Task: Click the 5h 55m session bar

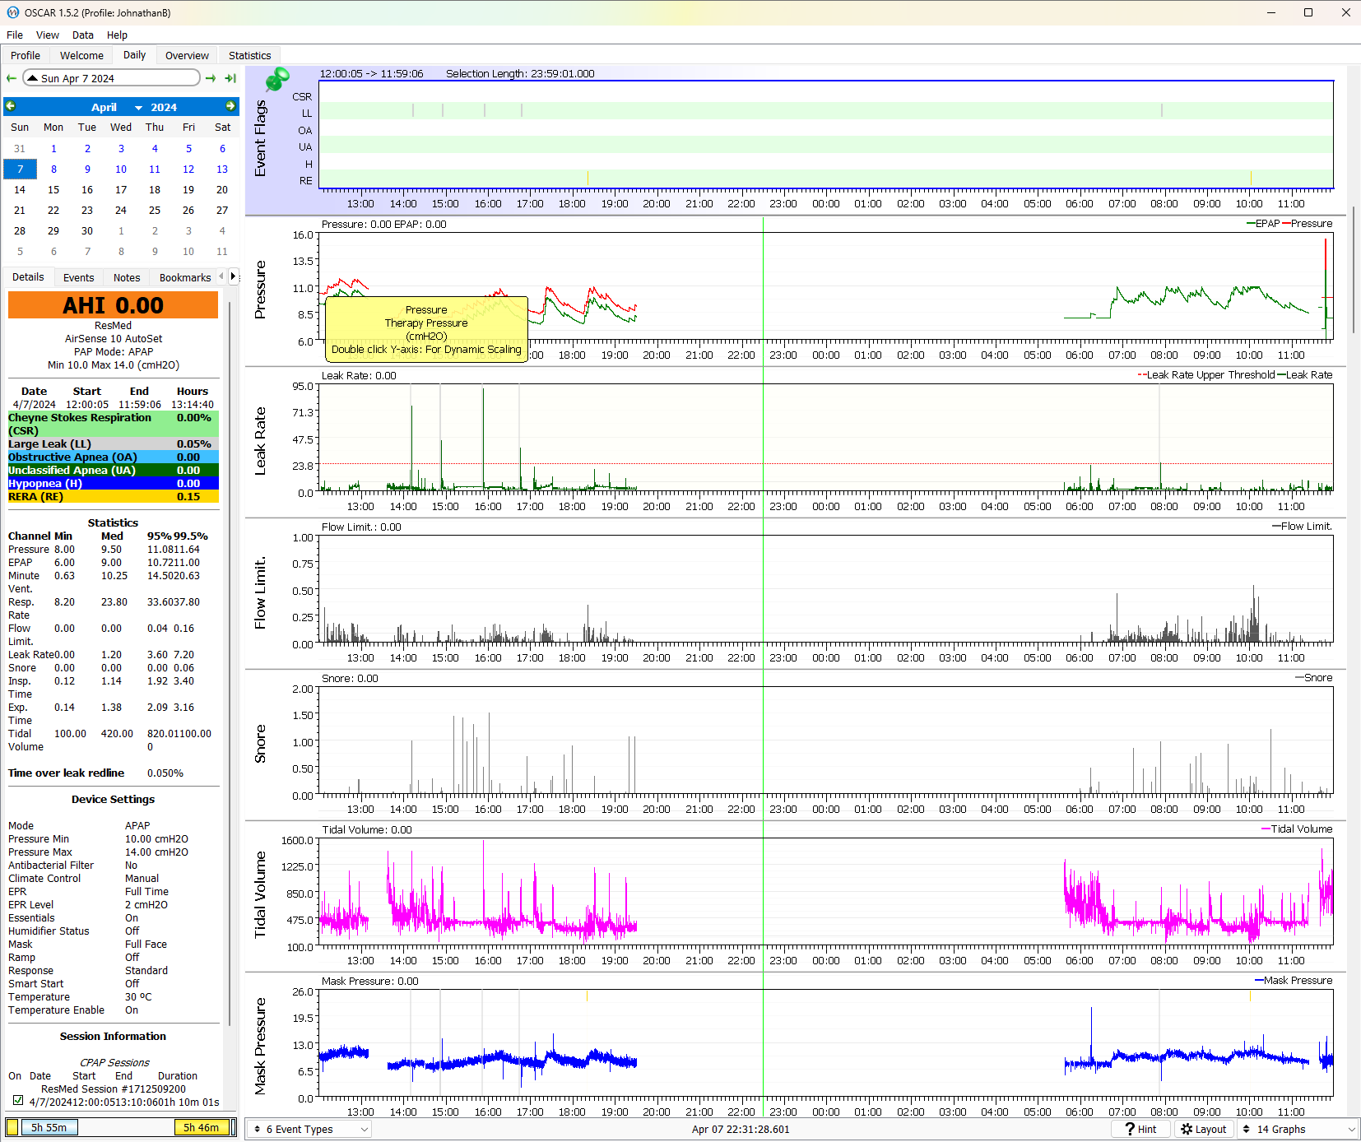Action: click(x=49, y=1127)
